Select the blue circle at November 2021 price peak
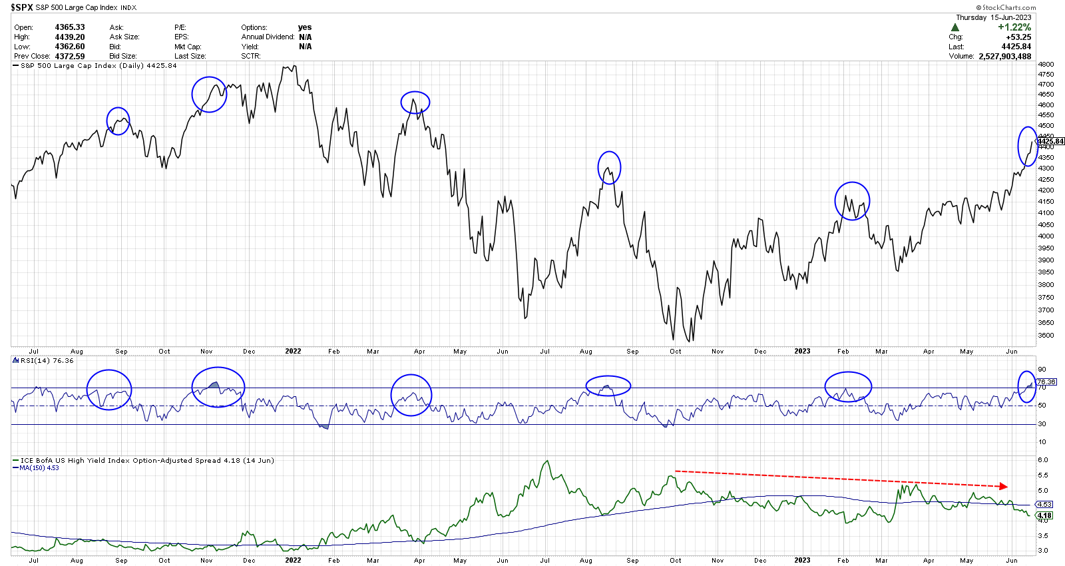This screenshot has width=1065, height=566. [x=209, y=95]
